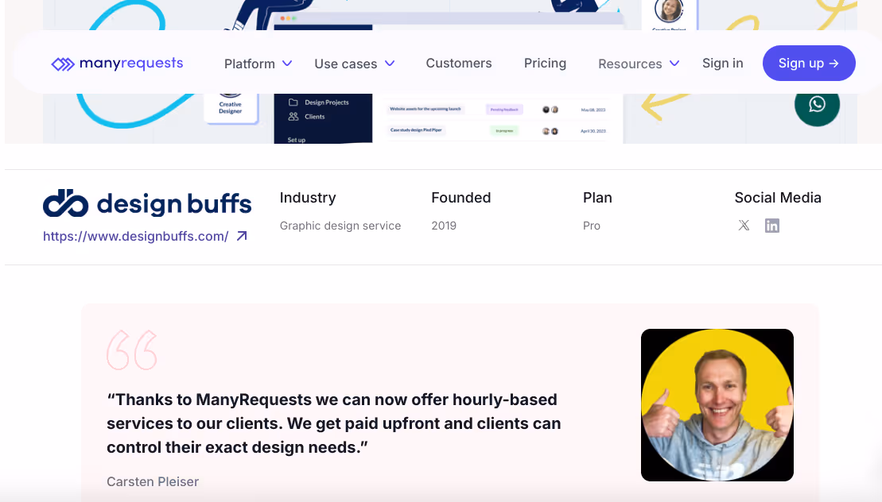Viewport: 882px width, 502px height.
Task: Click the Sign up button
Action: click(809, 63)
